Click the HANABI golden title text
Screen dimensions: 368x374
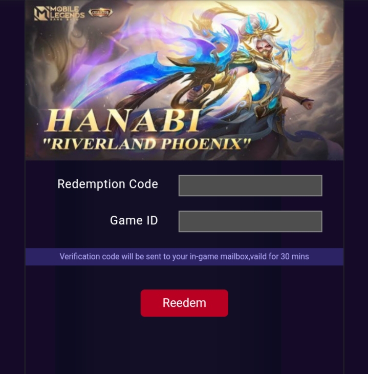pyautogui.click(x=122, y=121)
